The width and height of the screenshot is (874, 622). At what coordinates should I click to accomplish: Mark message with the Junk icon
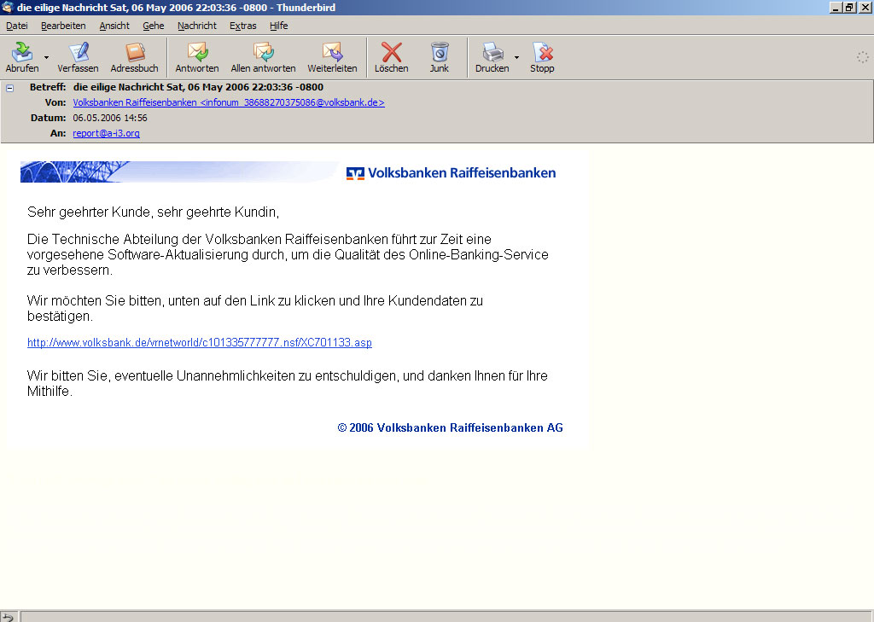tap(440, 52)
